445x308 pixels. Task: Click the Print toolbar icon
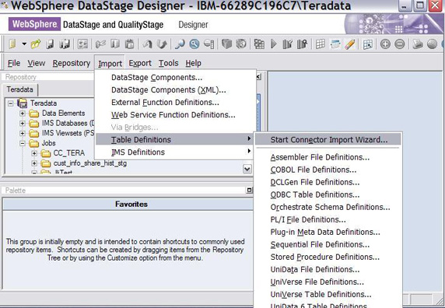tap(418, 44)
